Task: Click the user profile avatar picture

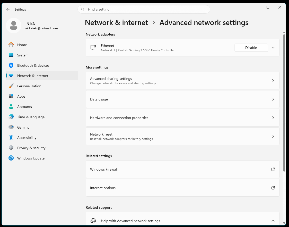Action: tap(14, 26)
